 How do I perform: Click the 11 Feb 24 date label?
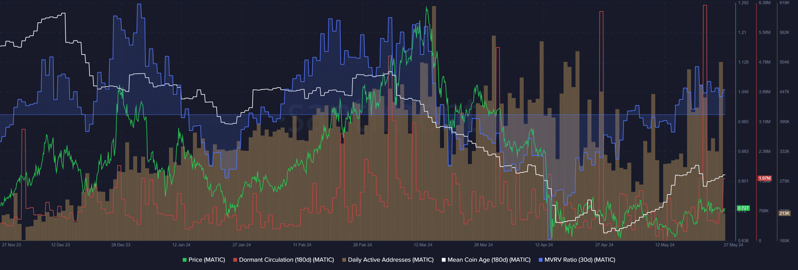coord(302,245)
